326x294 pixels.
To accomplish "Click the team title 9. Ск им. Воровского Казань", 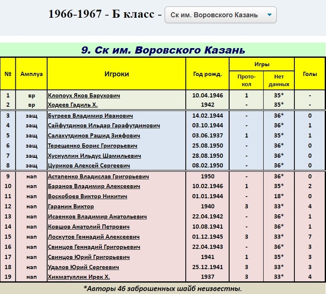I will pos(163,50).
